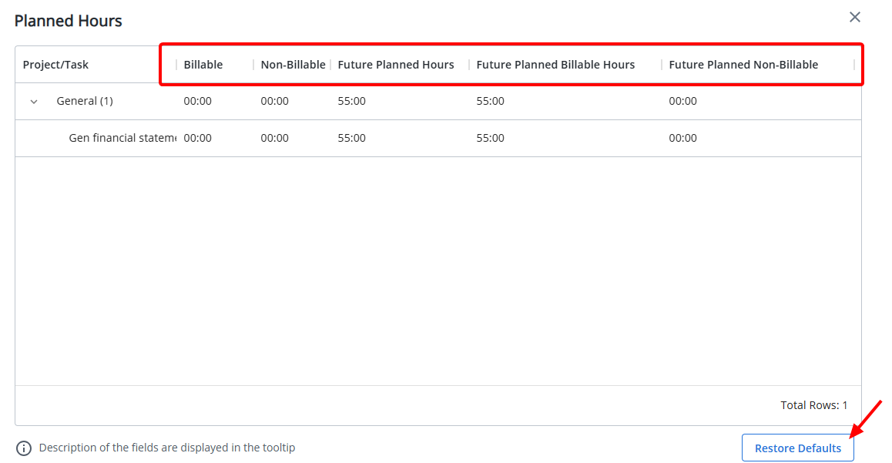
Task: Click the Non-Billable column header
Action: point(293,64)
